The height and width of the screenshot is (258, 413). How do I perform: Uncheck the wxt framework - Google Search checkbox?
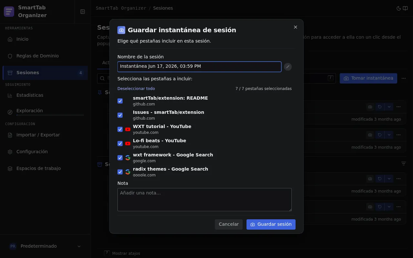click(120, 158)
